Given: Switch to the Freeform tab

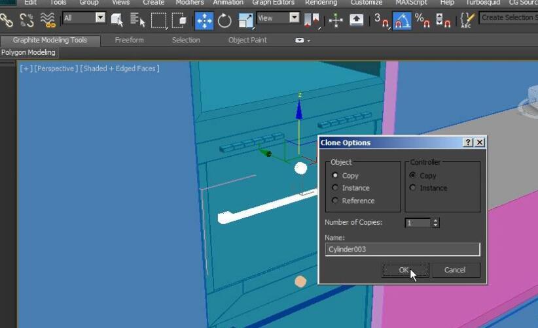Looking at the screenshot, I should [x=129, y=41].
